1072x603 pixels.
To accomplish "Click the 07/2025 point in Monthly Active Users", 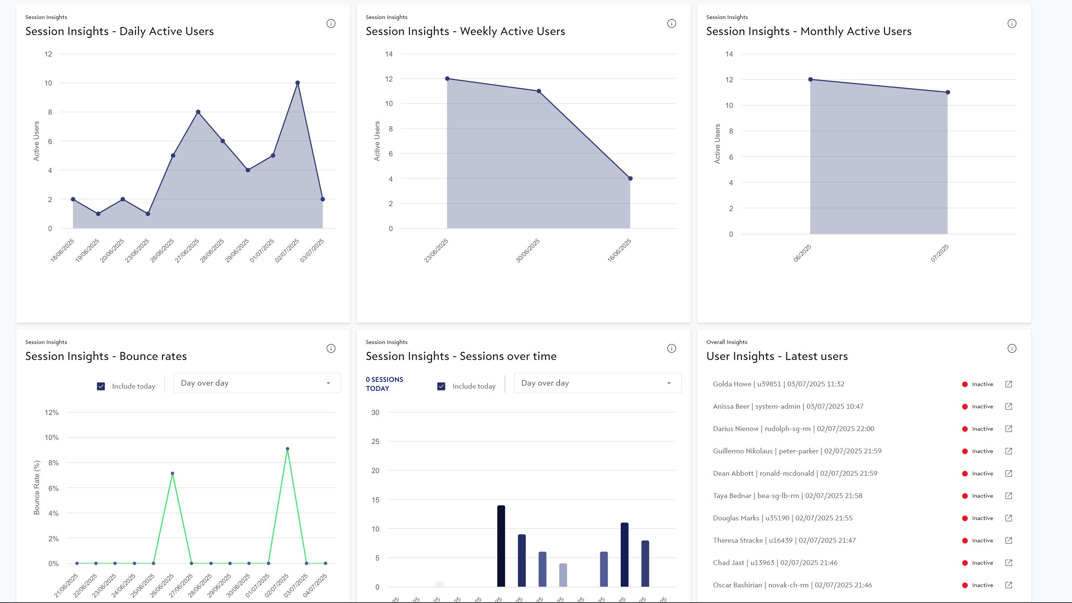I will 948,92.
